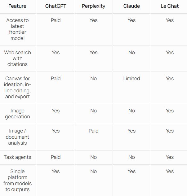Screen dimensions: 187x196
Task: Select the 'Canvas for ideation' feature cell
Action: click(17, 87)
